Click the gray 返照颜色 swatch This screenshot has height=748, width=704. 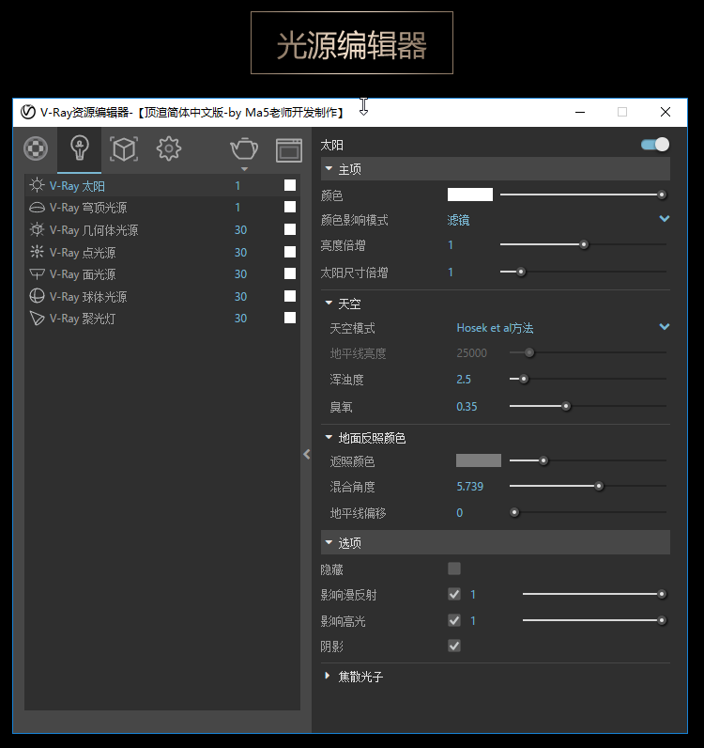(x=479, y=460)
